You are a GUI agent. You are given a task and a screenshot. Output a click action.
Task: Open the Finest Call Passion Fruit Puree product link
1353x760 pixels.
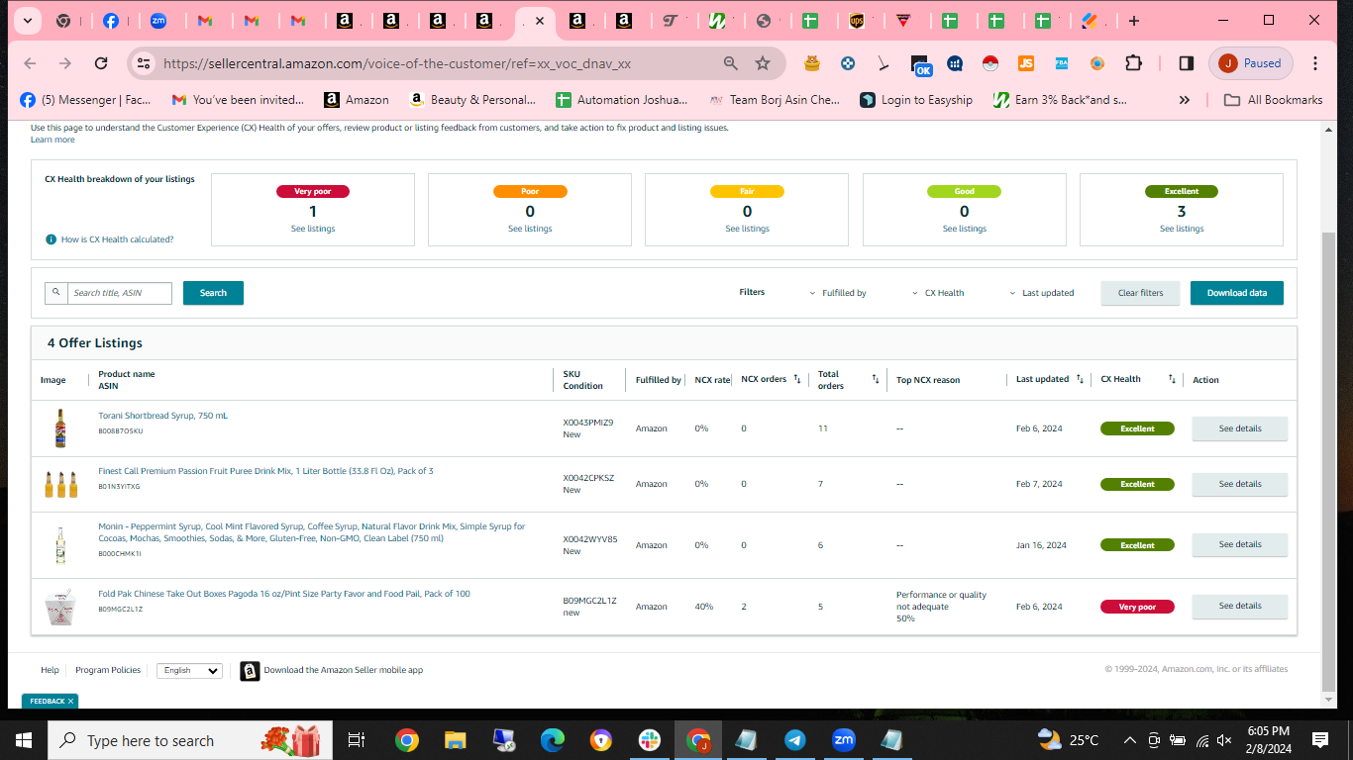(x=265, y=471)
